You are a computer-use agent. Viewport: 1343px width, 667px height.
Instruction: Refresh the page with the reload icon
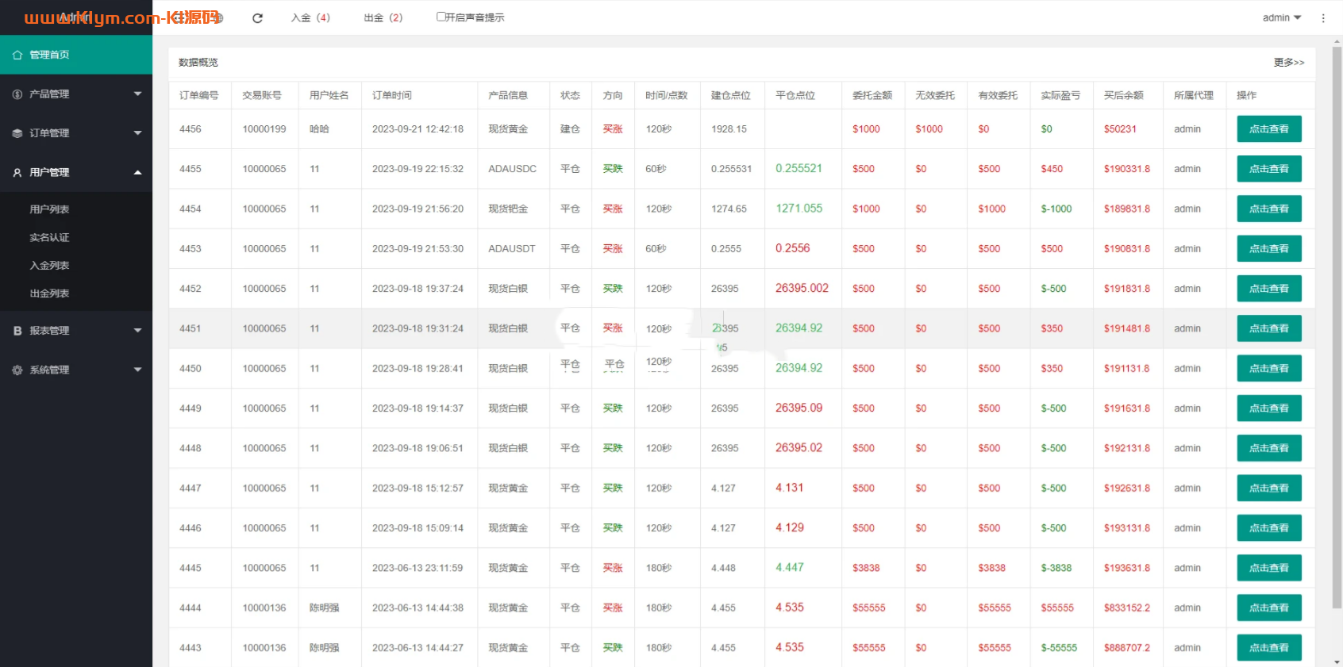[x=257, y=18]
